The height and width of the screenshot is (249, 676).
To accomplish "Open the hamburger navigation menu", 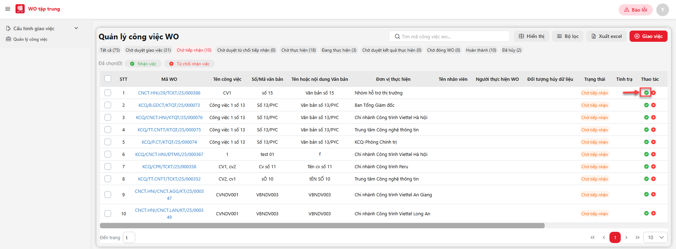I will point(8,9).
